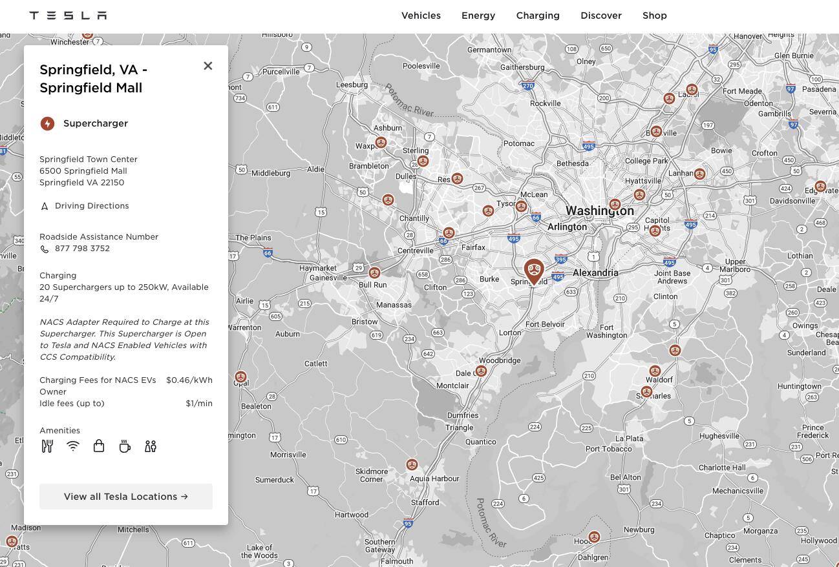Open the Shop menu
The height and width of the screenshot is (567, 839).
tap(655, 15)
